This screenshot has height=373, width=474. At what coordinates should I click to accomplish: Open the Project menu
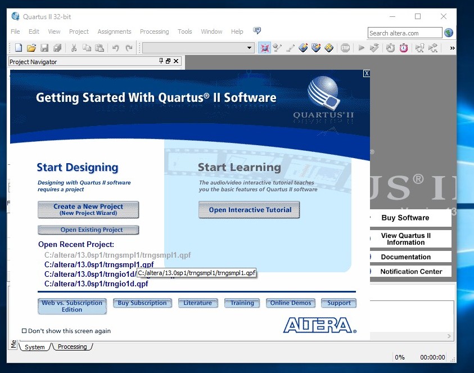click(79, 32)
